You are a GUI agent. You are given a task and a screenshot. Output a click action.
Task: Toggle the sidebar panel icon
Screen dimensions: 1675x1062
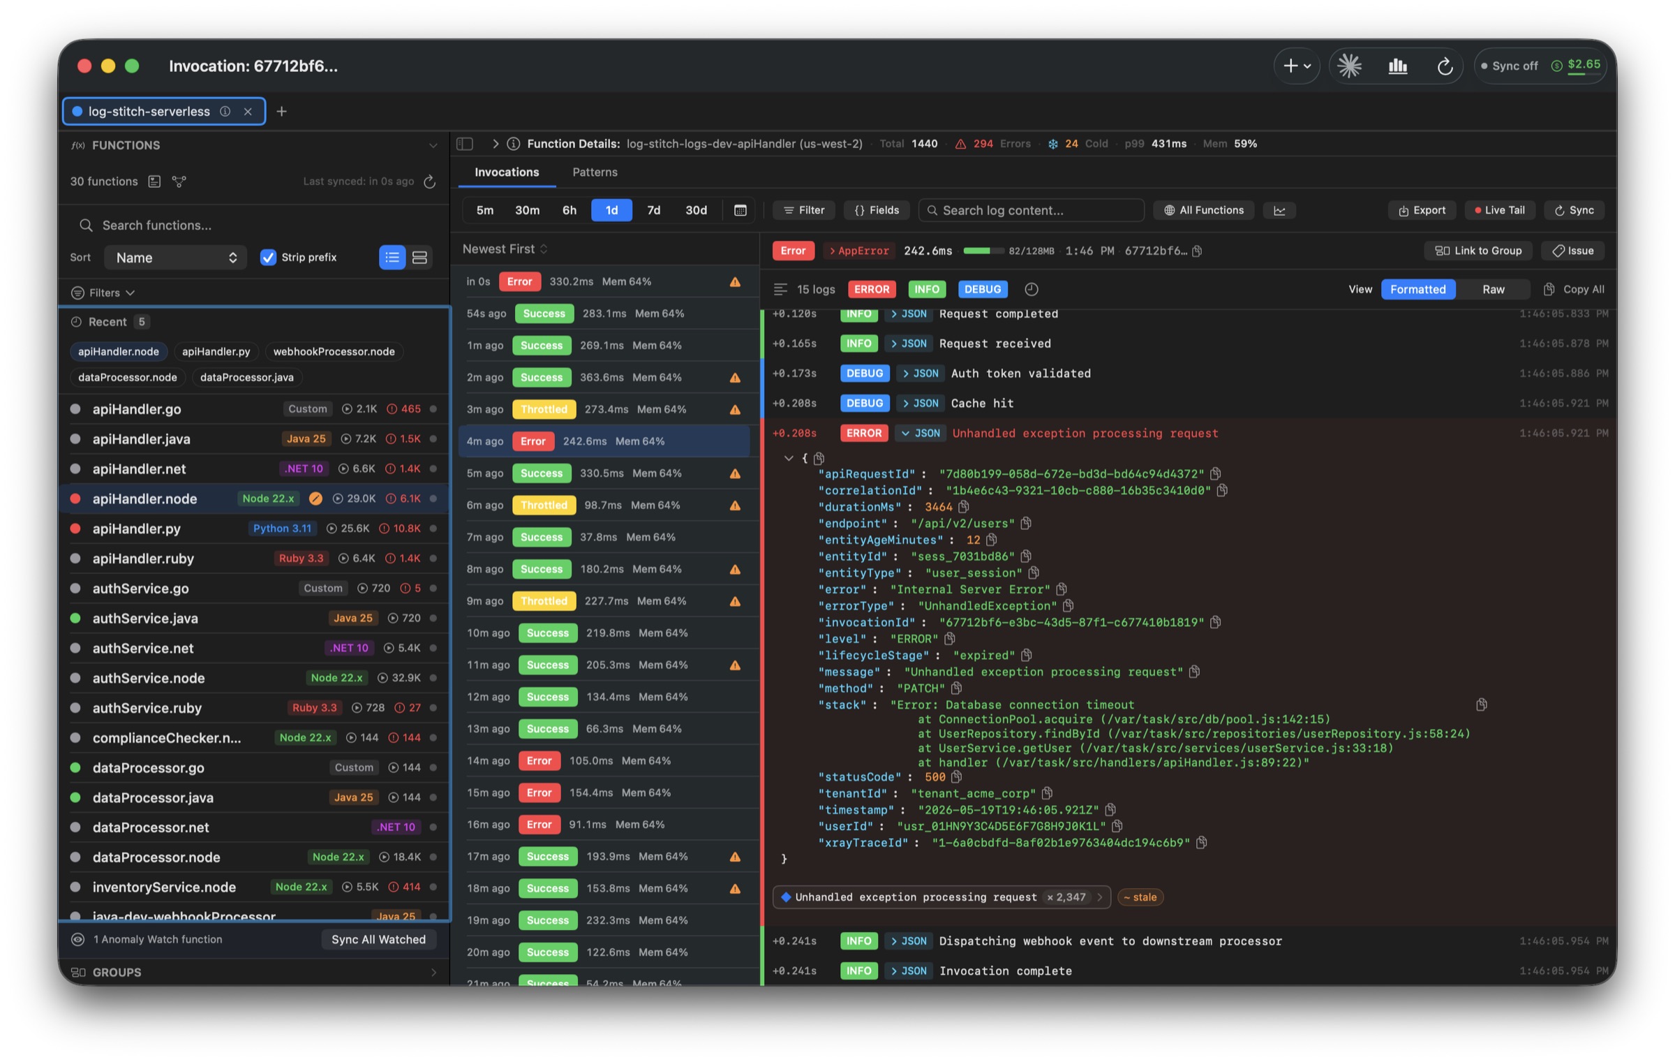(464, 144)
